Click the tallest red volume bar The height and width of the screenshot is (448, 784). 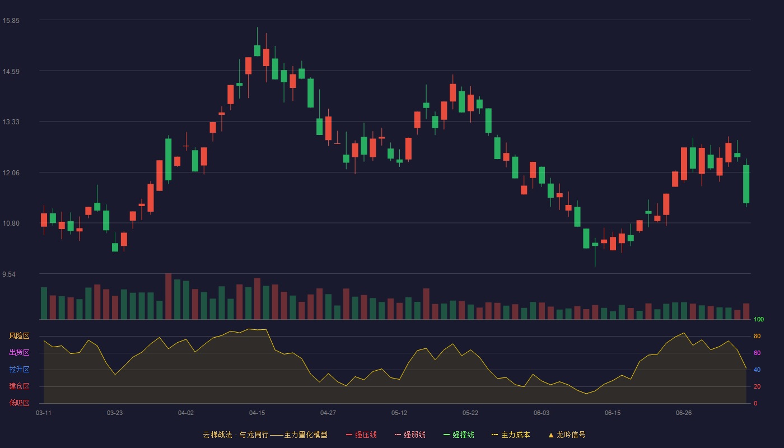click(169, 296)
